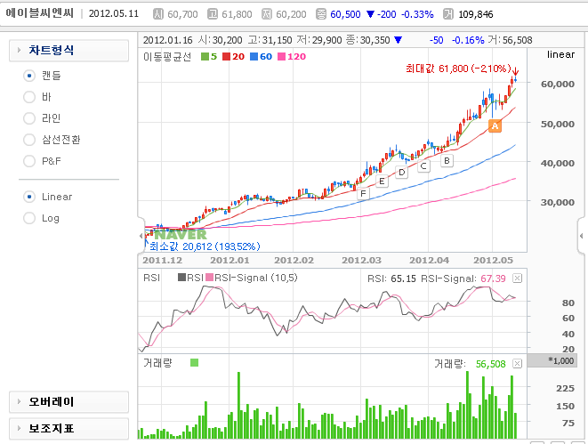Click the C marker on chart
This screenshot has height=444, width=588.
click(423, 165)
